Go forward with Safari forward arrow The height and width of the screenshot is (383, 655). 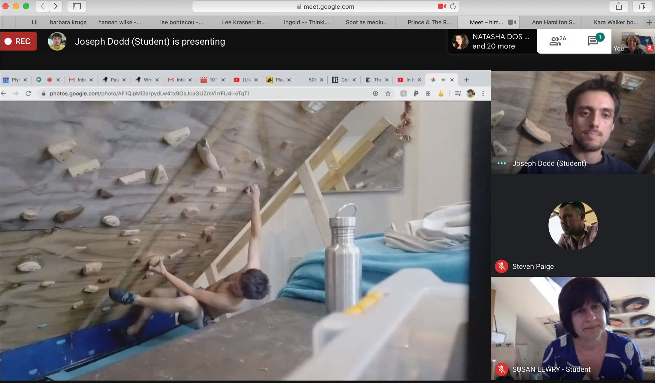tap(56, 6)
